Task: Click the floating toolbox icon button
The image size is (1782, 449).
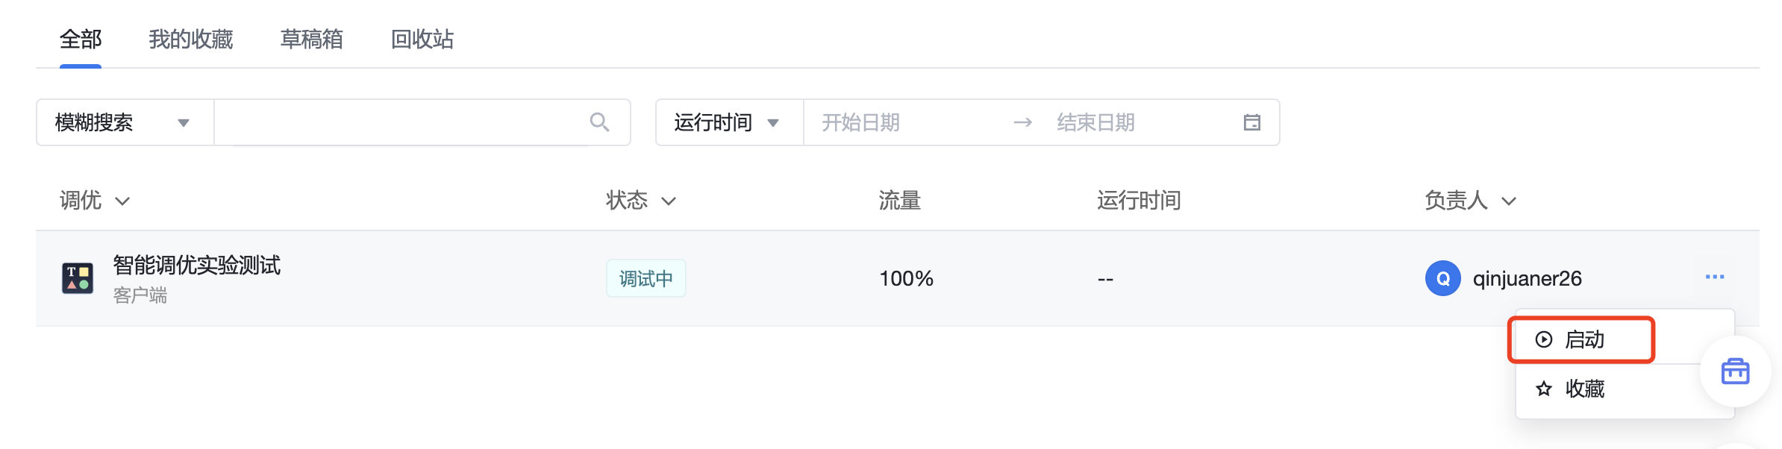Action: point(1735,371)
